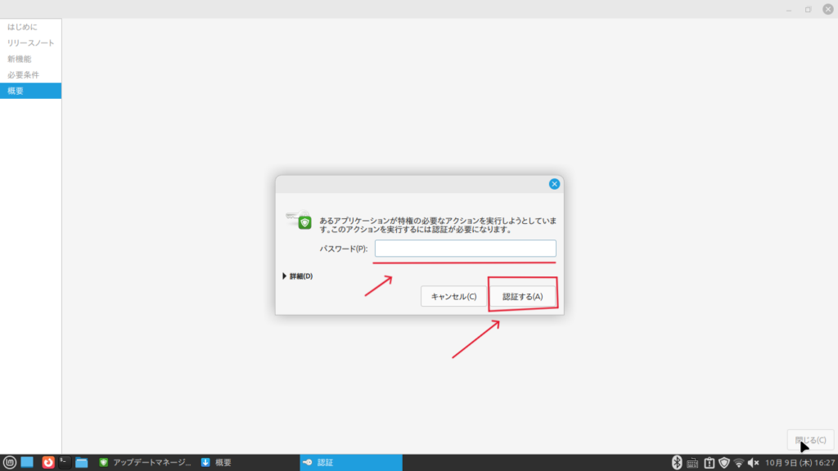Viewport: 838px width, 471px height.
Task: Click the show desktop icon in taskbar
Action: [x=27, y=462]
